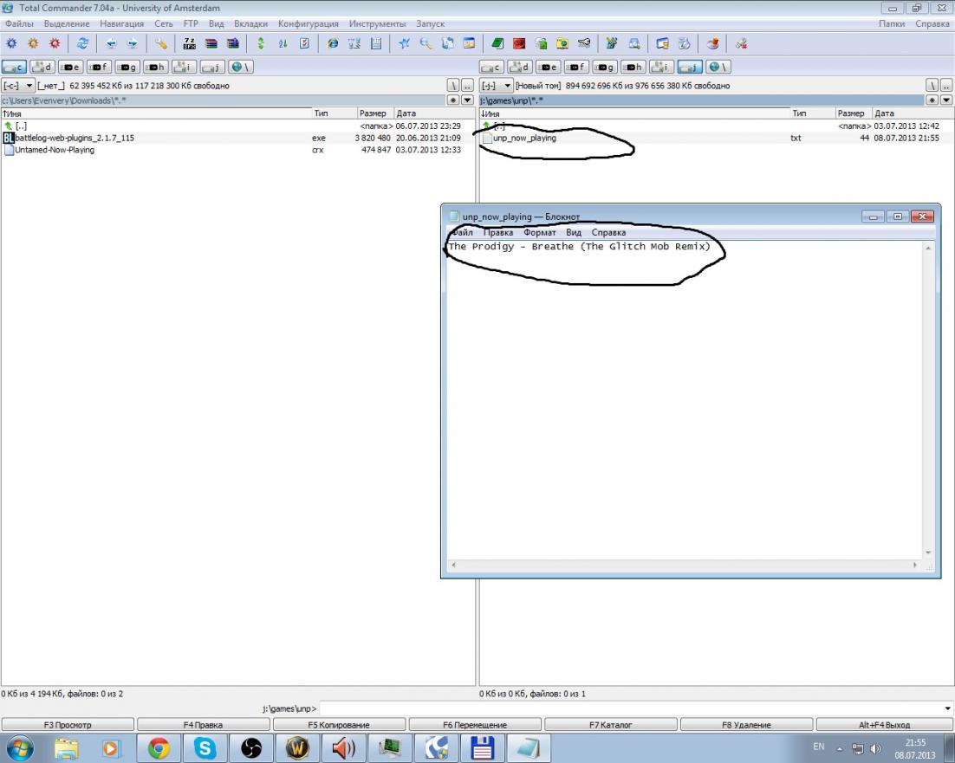Select the Untamed-Now-Playing file in left panel
Viewport: 955px width, 763px height.
[55, 150]
